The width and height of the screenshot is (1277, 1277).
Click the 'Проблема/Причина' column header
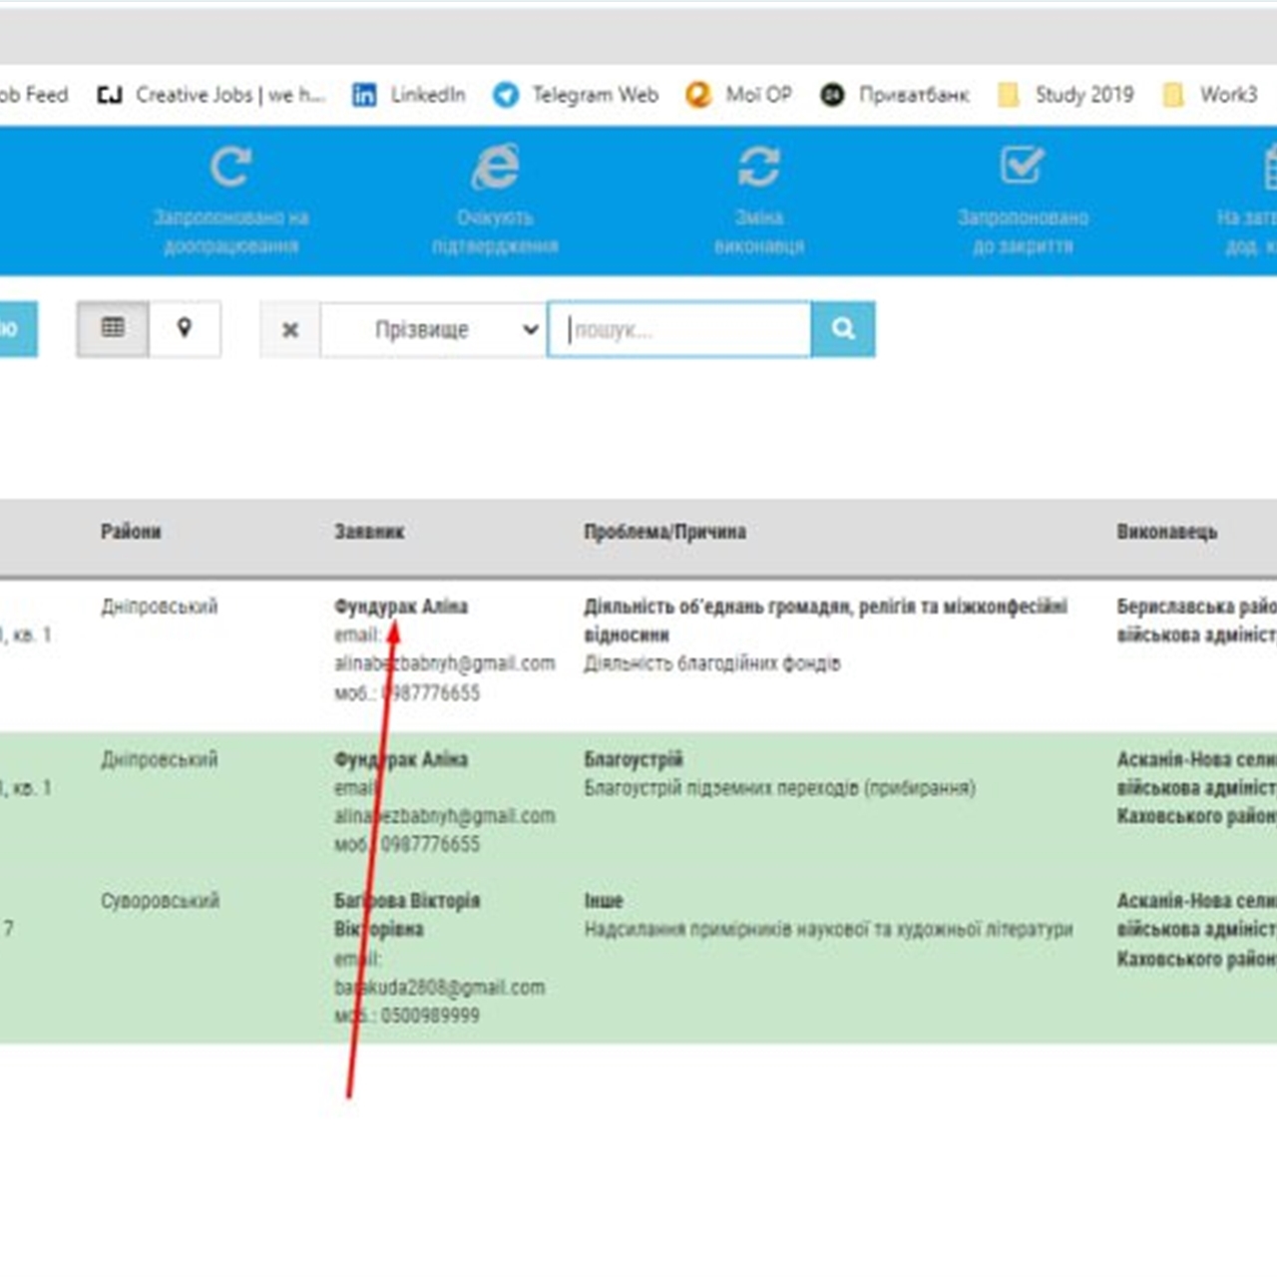(x=664, y=532)
